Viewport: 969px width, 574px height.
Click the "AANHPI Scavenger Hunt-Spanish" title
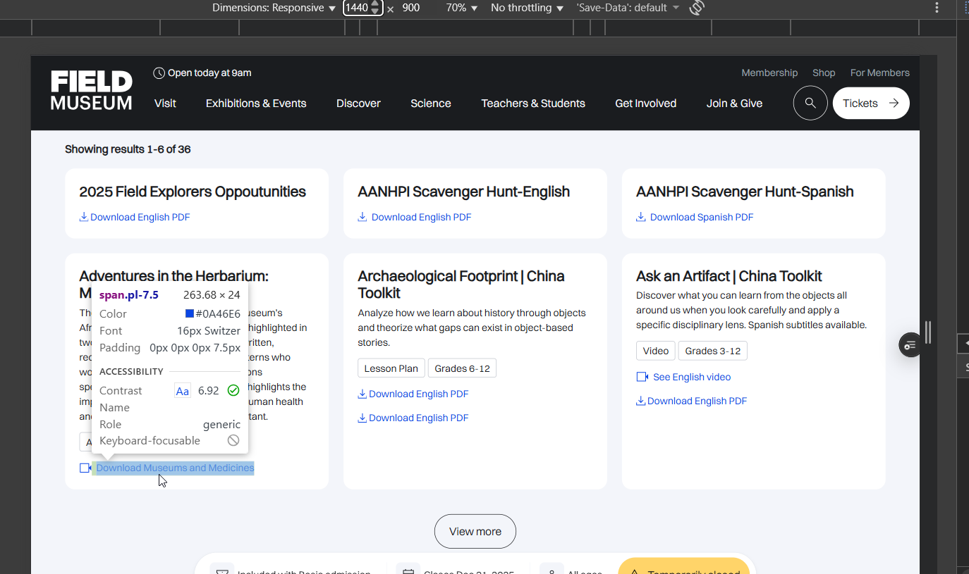click(745, 192)
